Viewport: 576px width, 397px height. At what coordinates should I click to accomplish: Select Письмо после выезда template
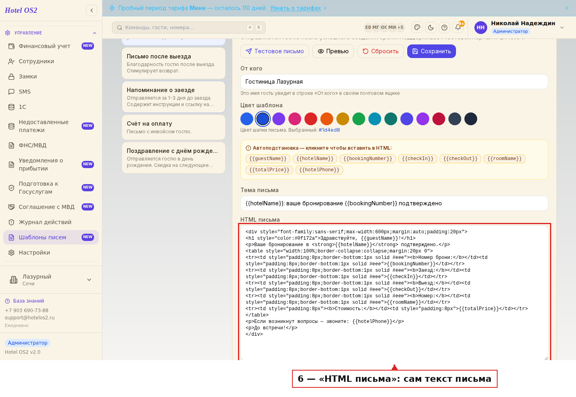click(174, 63)
